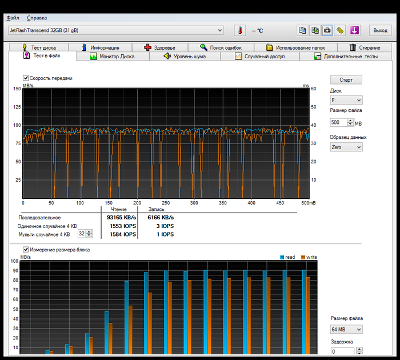
Task: Click the icon on Тест в файл tab
Action: [x=26, y=55]
